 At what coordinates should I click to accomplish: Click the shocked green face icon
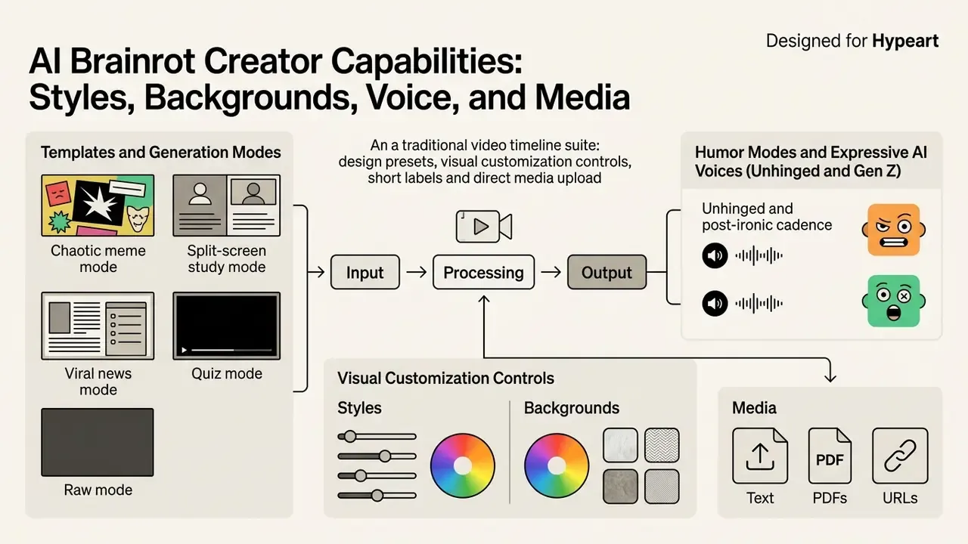point(892,301)
